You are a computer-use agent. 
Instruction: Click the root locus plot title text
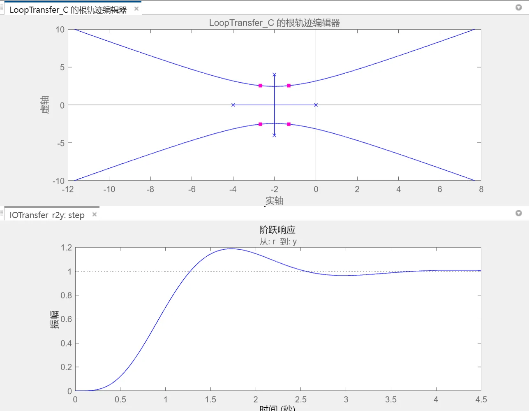tap(274, 23)
